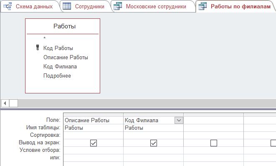Click table name Работы under Код Филиала
The image size is (276, 166).
click(x=154, y=128)
